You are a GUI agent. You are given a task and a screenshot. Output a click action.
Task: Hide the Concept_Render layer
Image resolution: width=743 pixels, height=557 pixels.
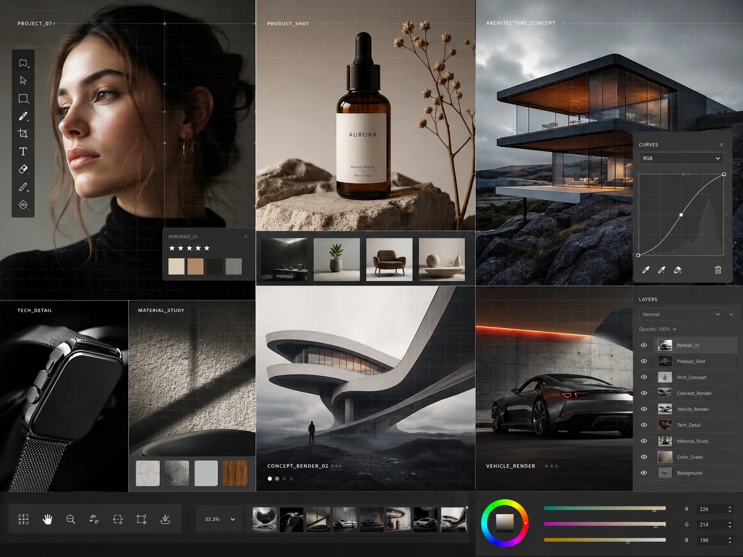[x=643, y=393]
